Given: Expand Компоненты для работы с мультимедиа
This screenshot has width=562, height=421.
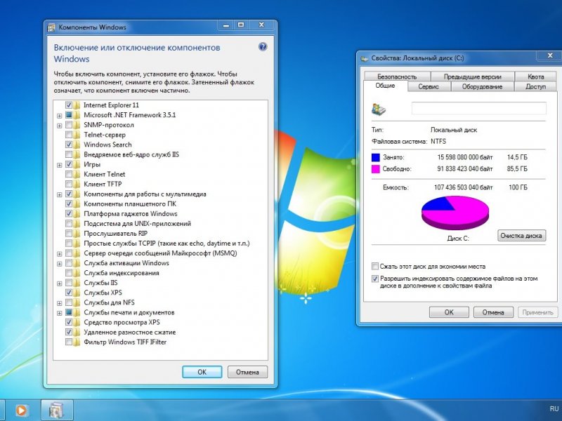Looking at the screenshot, I should 60,195.
